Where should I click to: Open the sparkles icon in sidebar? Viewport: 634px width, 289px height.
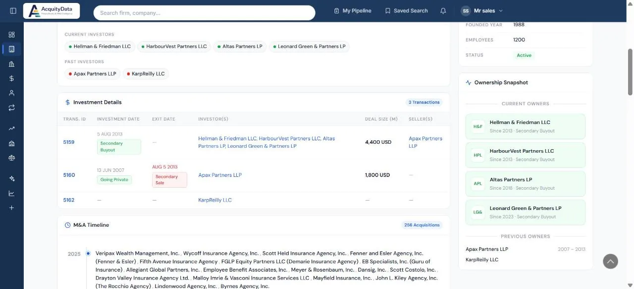12,179
